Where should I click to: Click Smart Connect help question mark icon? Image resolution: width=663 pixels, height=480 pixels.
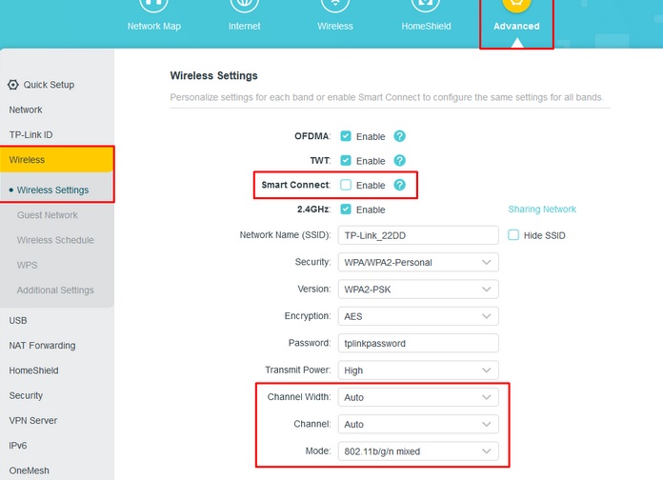pos(399,185)
